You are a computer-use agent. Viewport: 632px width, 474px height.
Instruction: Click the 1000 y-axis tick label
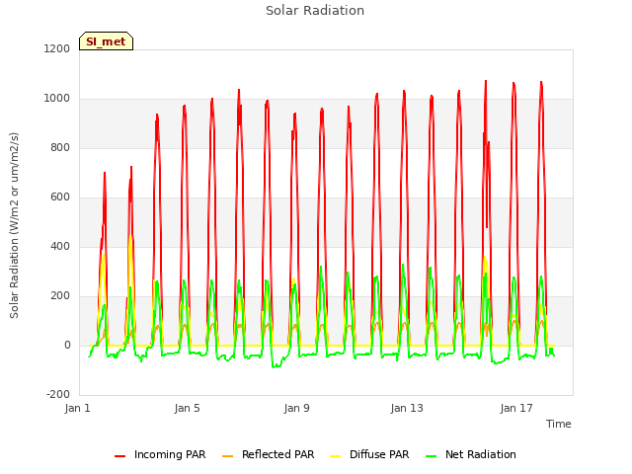point(57,99)
